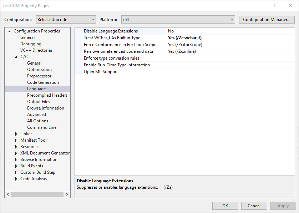Select Optimization under C/C++
Image resolution: width=299 pixels, height=213 pixels.
(x=39, y=70)
